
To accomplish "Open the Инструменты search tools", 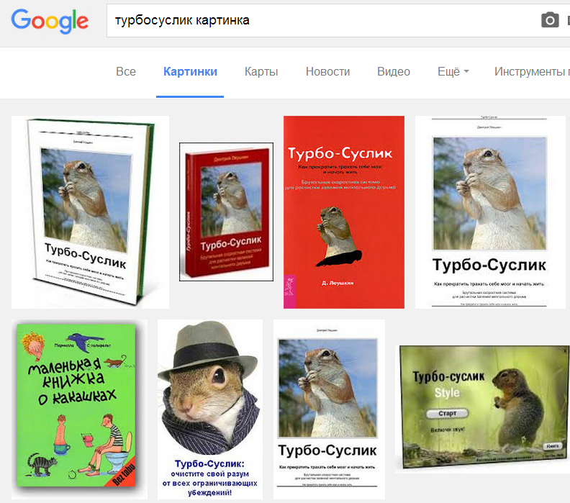I will coord(531,71).
